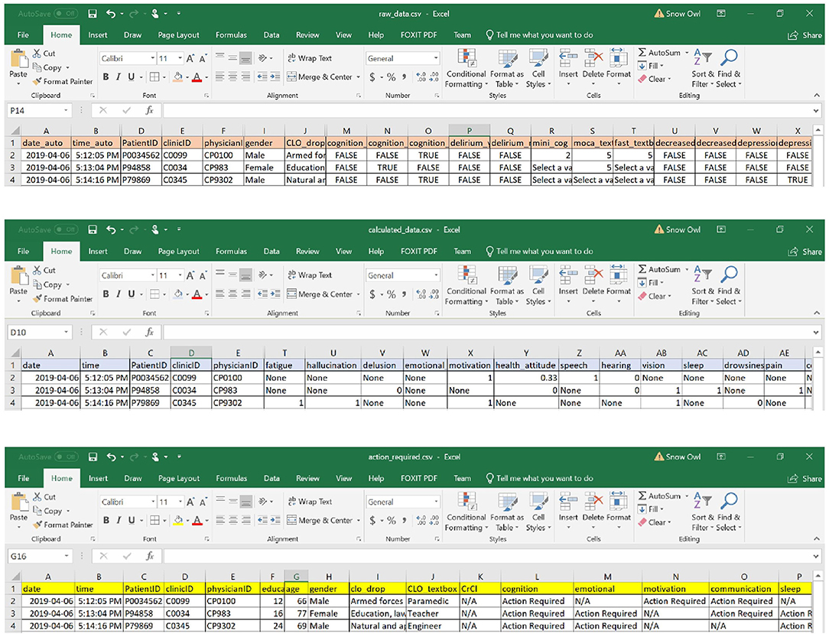Select column G header in action_required.csv sheet

coord(296,577)
